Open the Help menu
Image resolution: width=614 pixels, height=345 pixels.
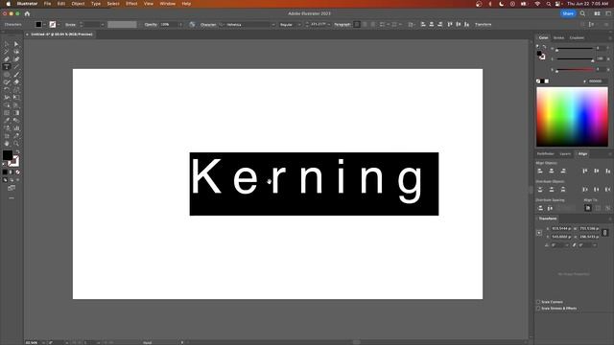186,4
